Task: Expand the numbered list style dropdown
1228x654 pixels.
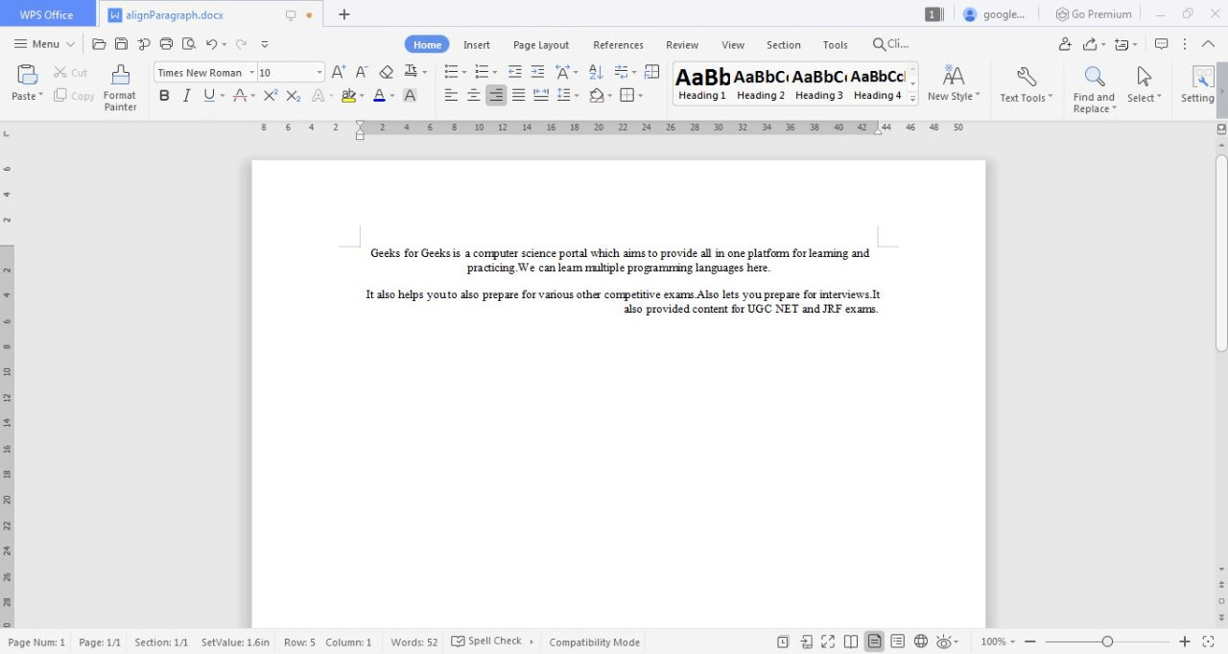Action: pyautogui.click(x=495, y=73)
